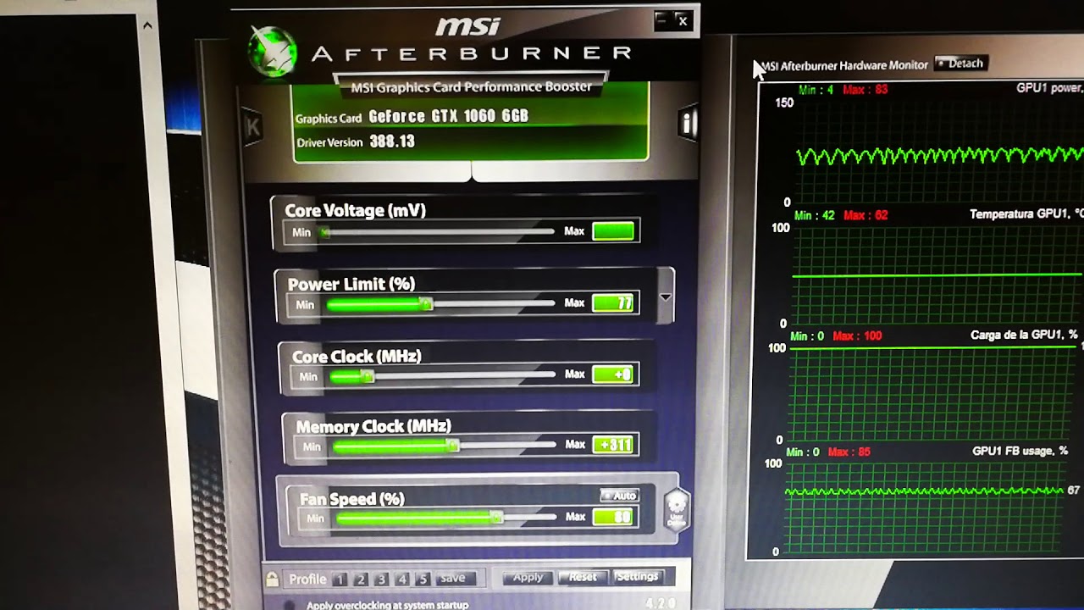Screen dimensions: 1084x610
Task: Click the Core Clock slider handle
Action: point(368,376)
